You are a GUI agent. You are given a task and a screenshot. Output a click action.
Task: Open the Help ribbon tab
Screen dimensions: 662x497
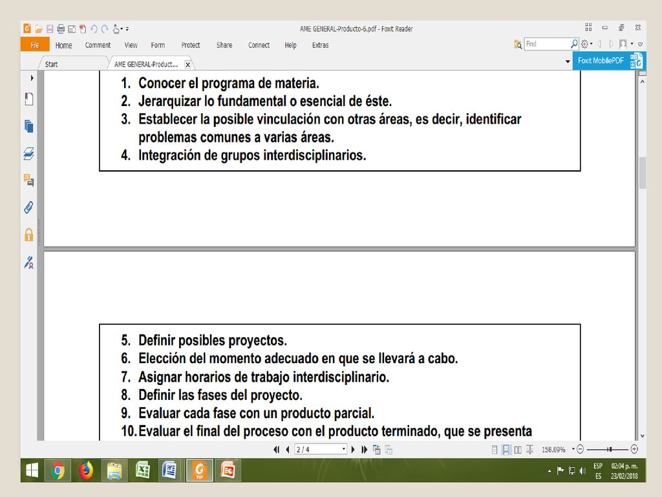point(290,45)
